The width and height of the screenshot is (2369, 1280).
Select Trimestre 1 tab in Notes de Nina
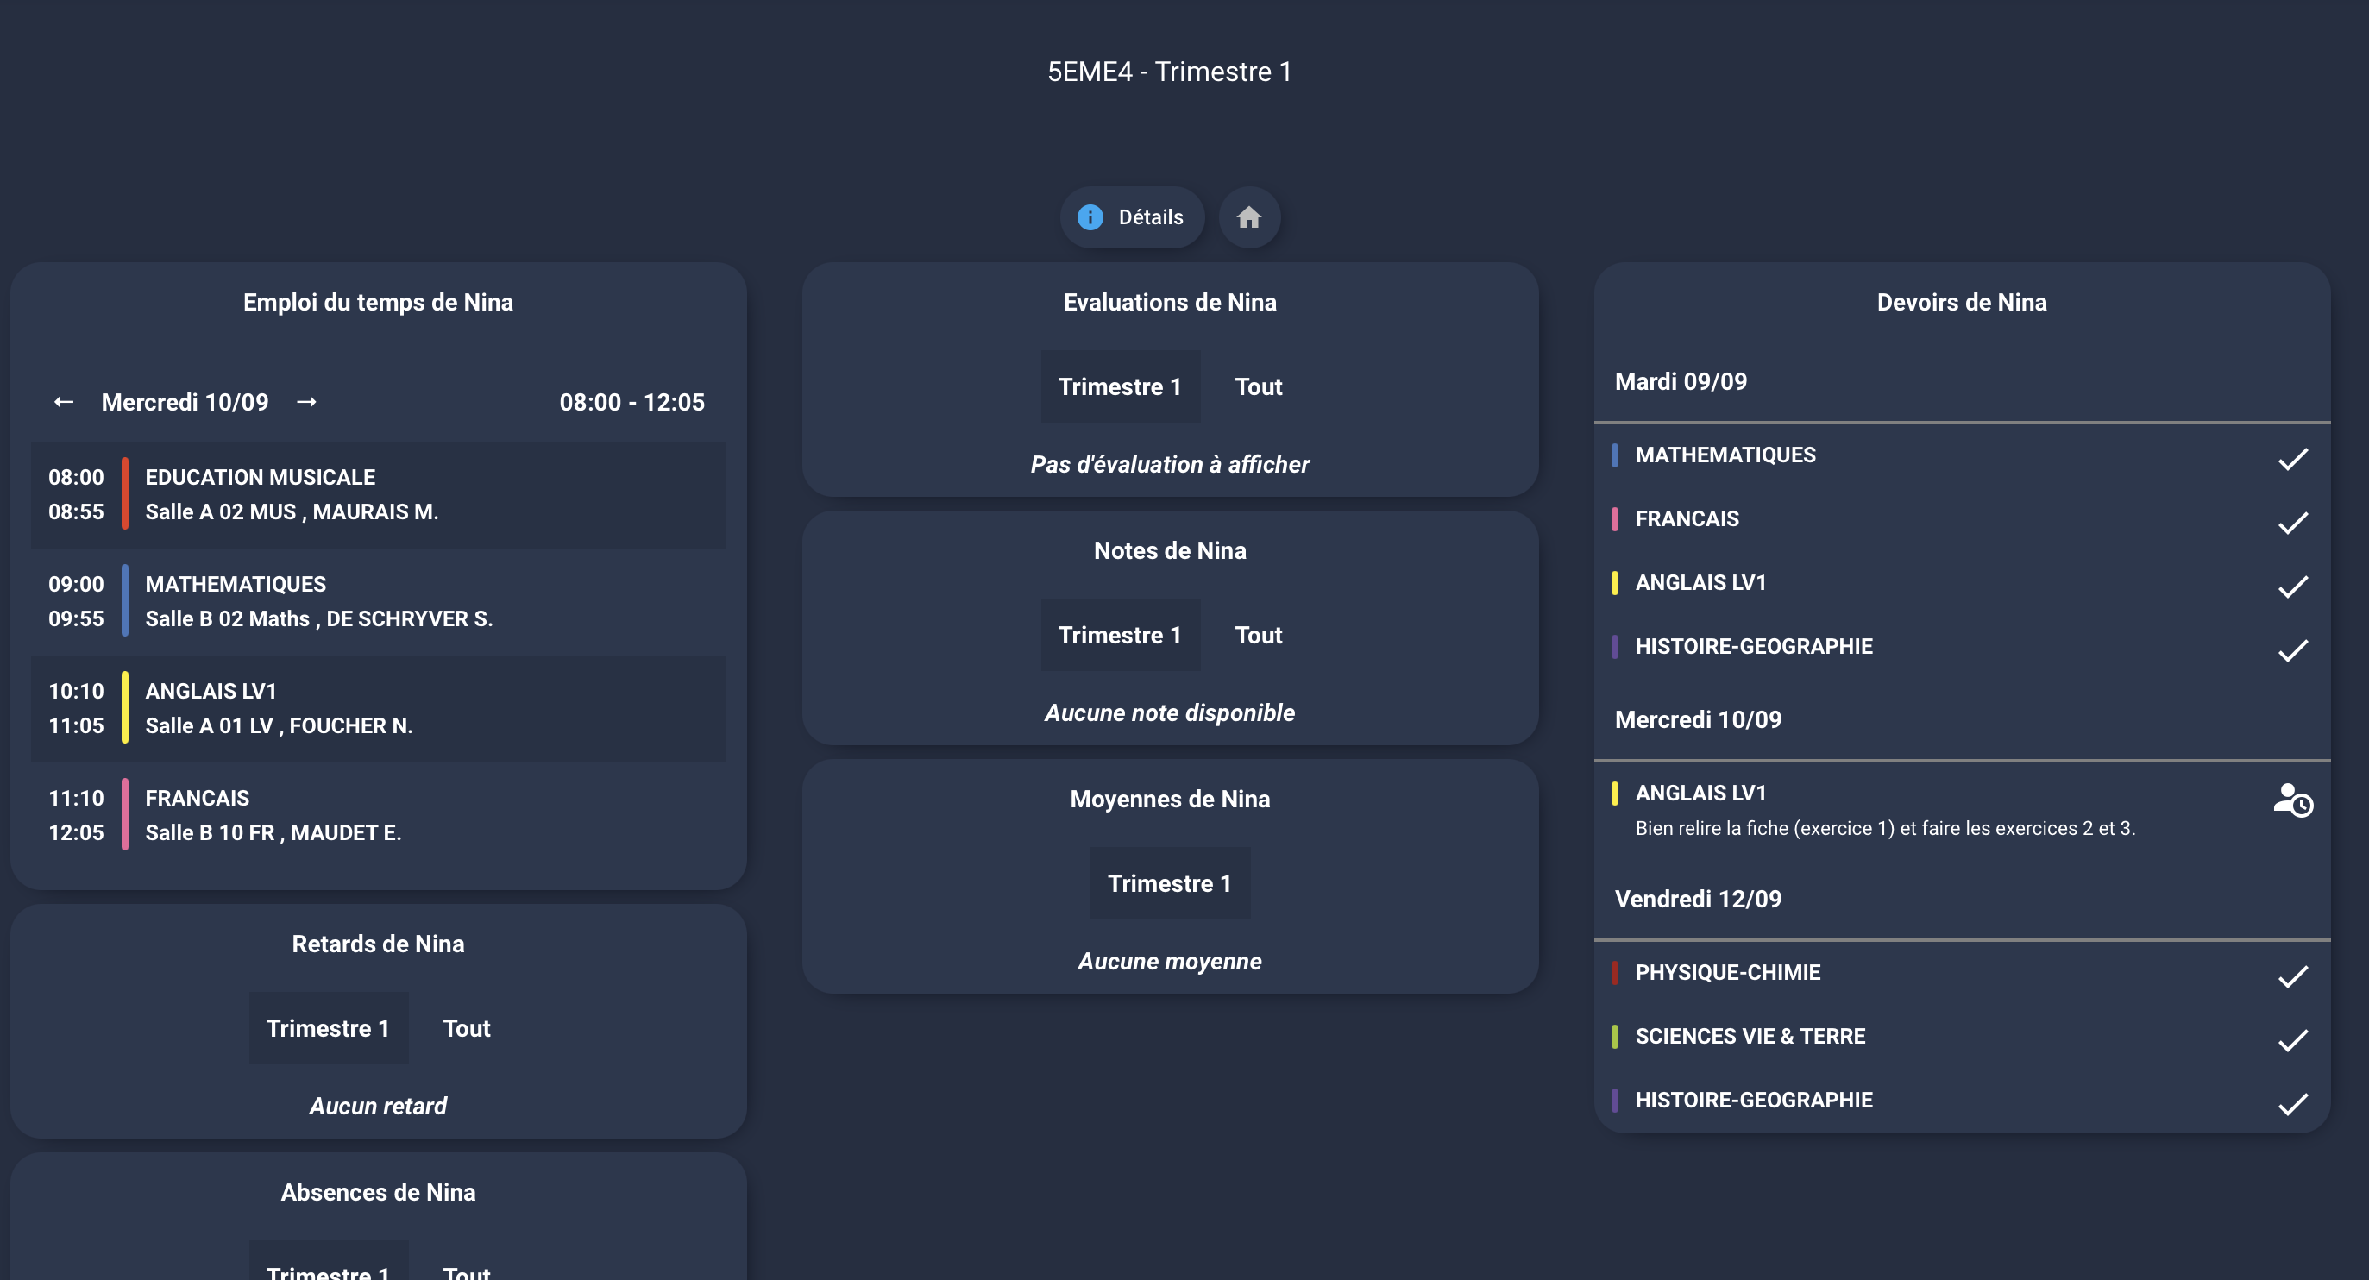point(1119,635)
